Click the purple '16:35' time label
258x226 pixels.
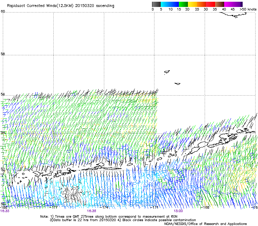(x=5, y=211)
